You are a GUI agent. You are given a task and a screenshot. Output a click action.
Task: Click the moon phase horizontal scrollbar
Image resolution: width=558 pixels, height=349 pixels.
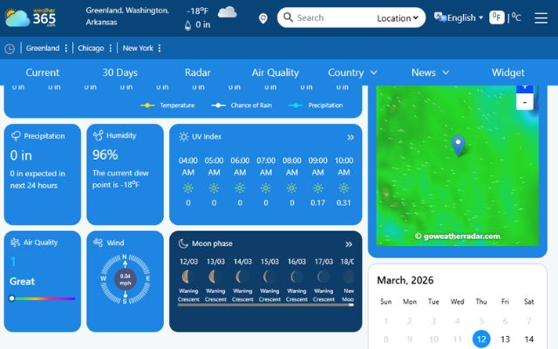265,305
